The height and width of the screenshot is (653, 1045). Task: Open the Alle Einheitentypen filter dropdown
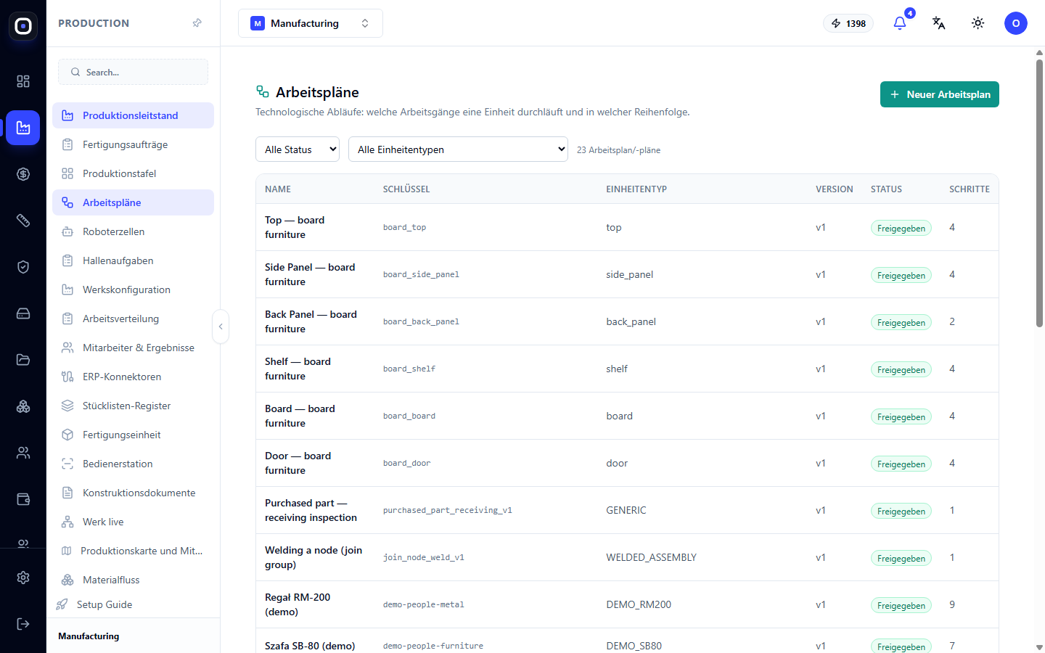[458, 149]
